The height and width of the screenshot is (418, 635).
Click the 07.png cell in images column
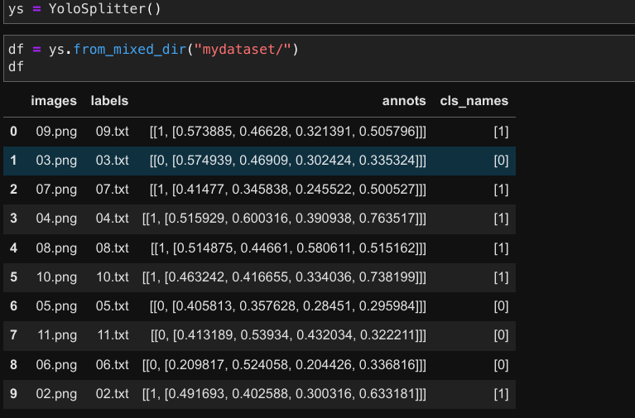pyautogui.click(x=56, y=190)
